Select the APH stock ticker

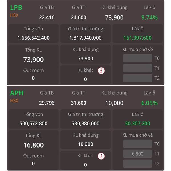(x=17, y=93)
